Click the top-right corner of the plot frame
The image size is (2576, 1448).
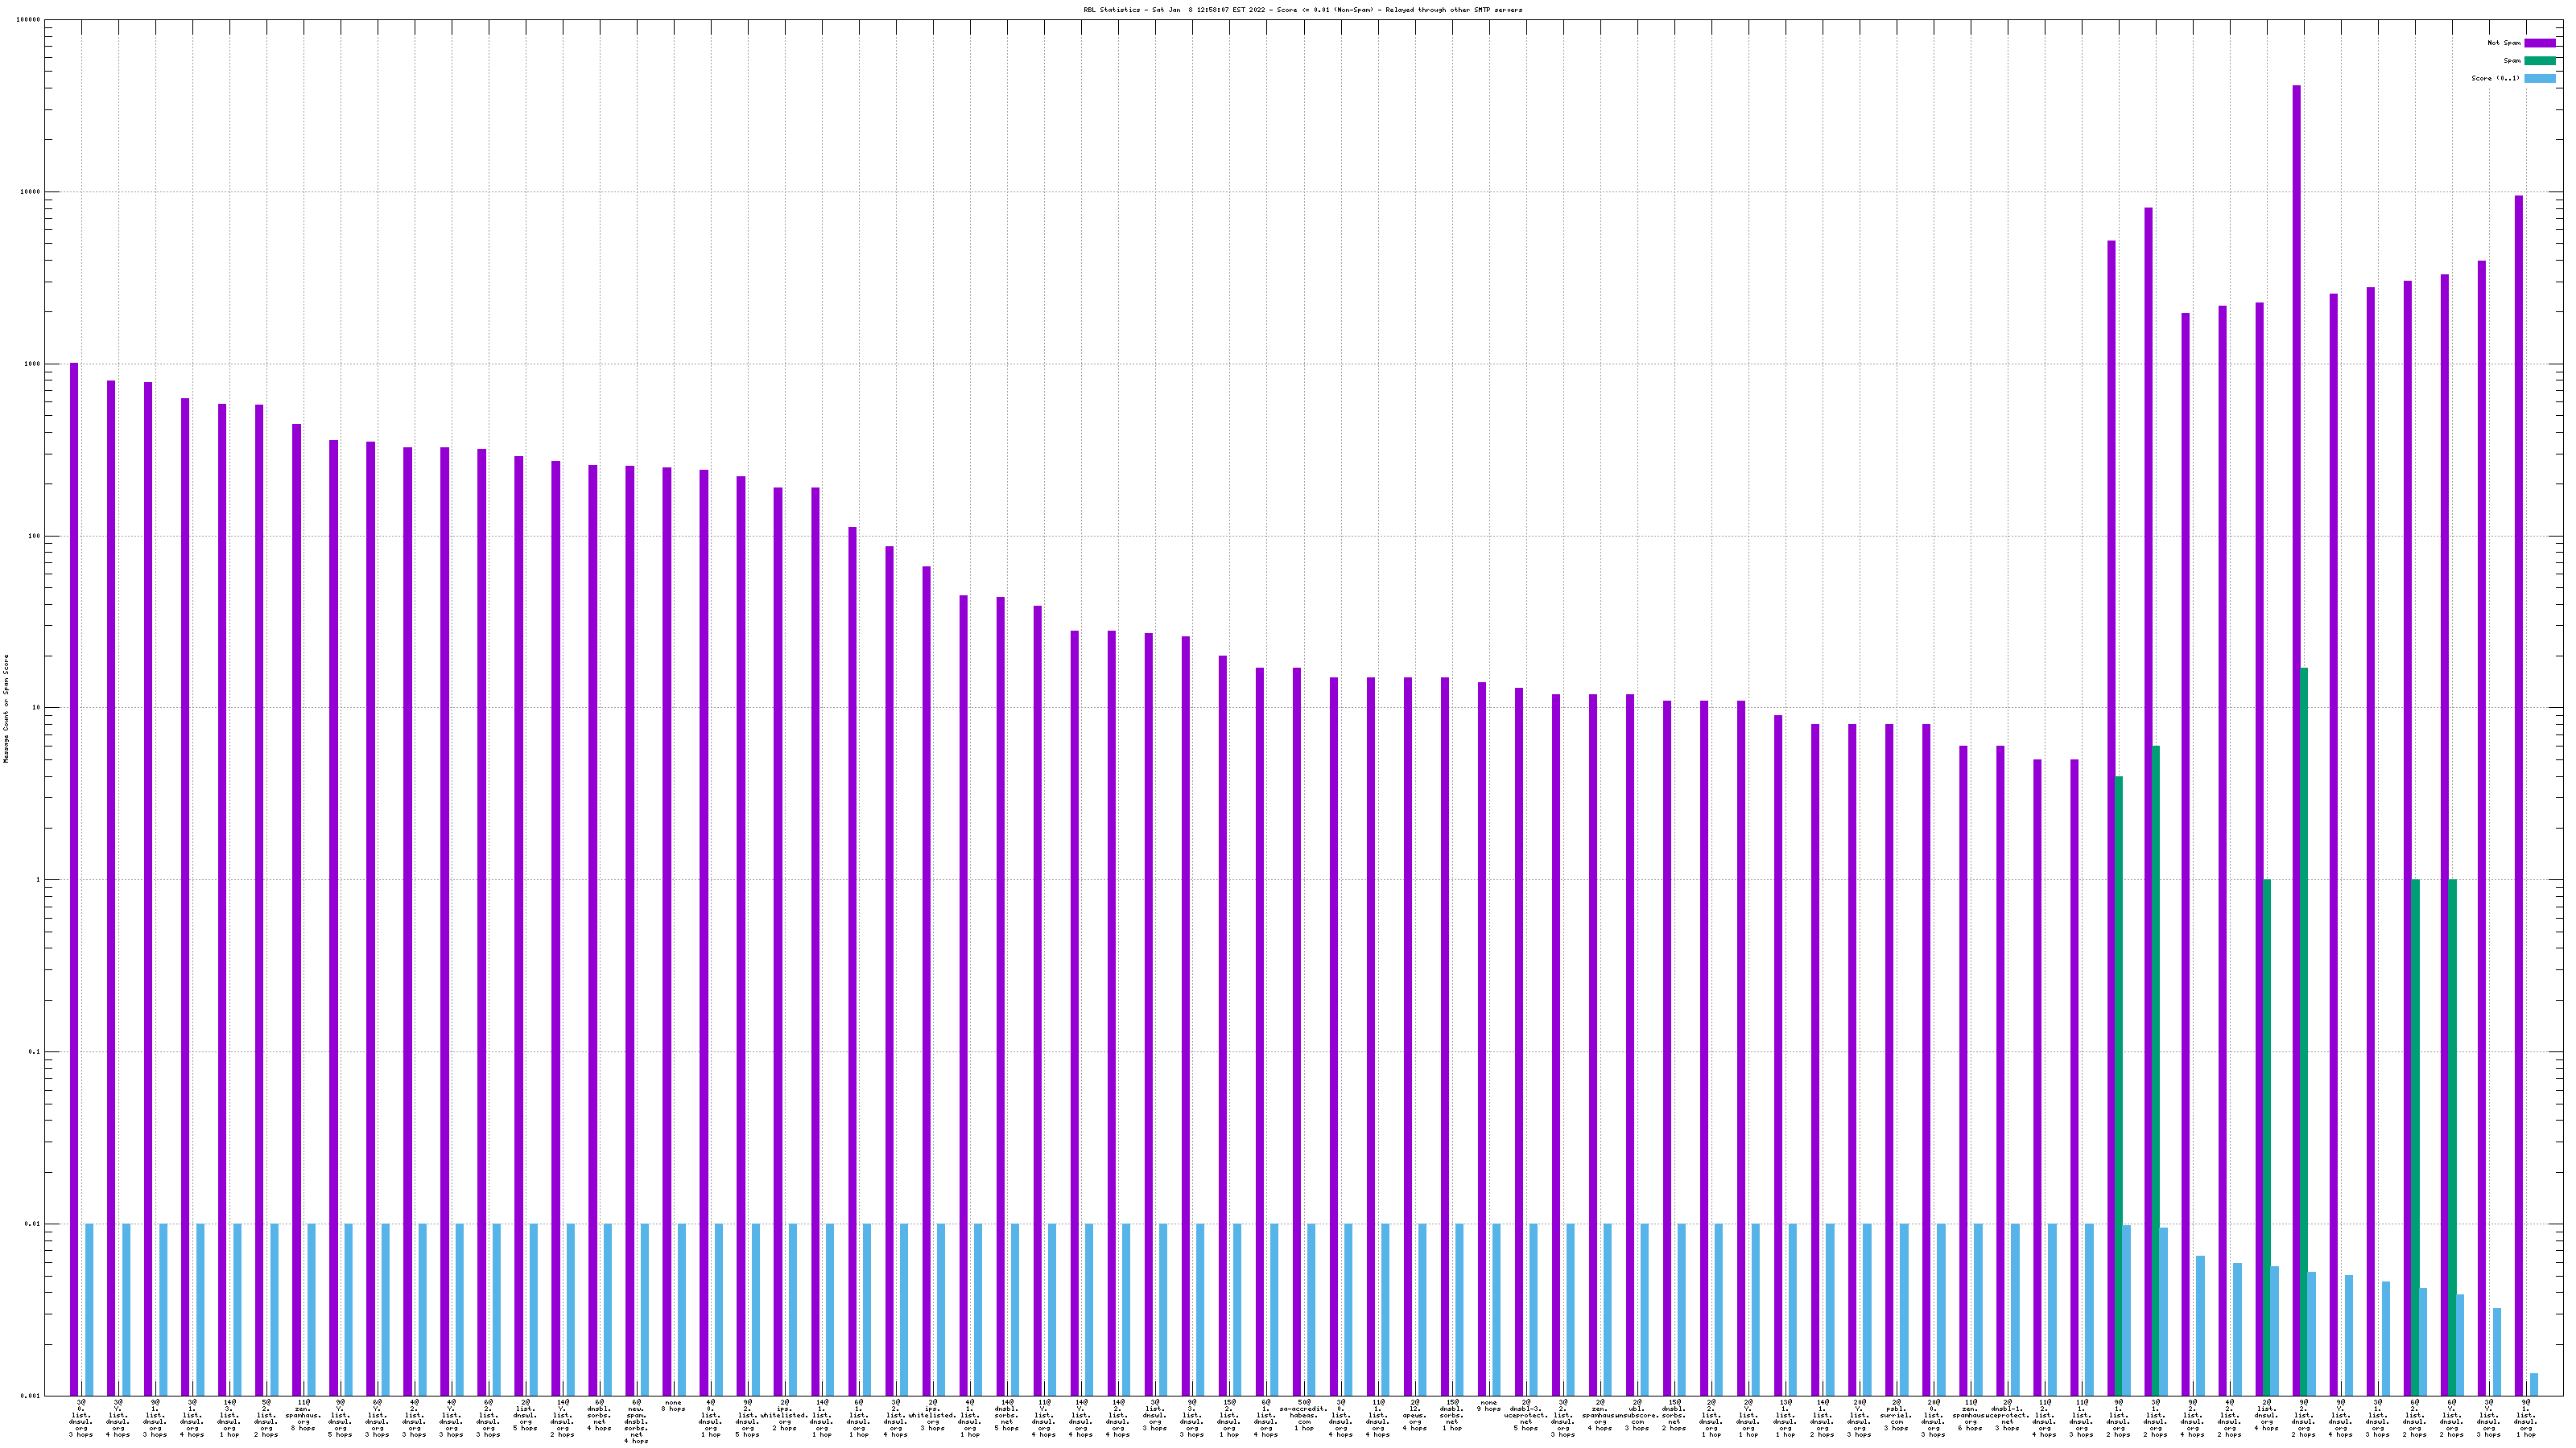click(x=2563, y=20)
